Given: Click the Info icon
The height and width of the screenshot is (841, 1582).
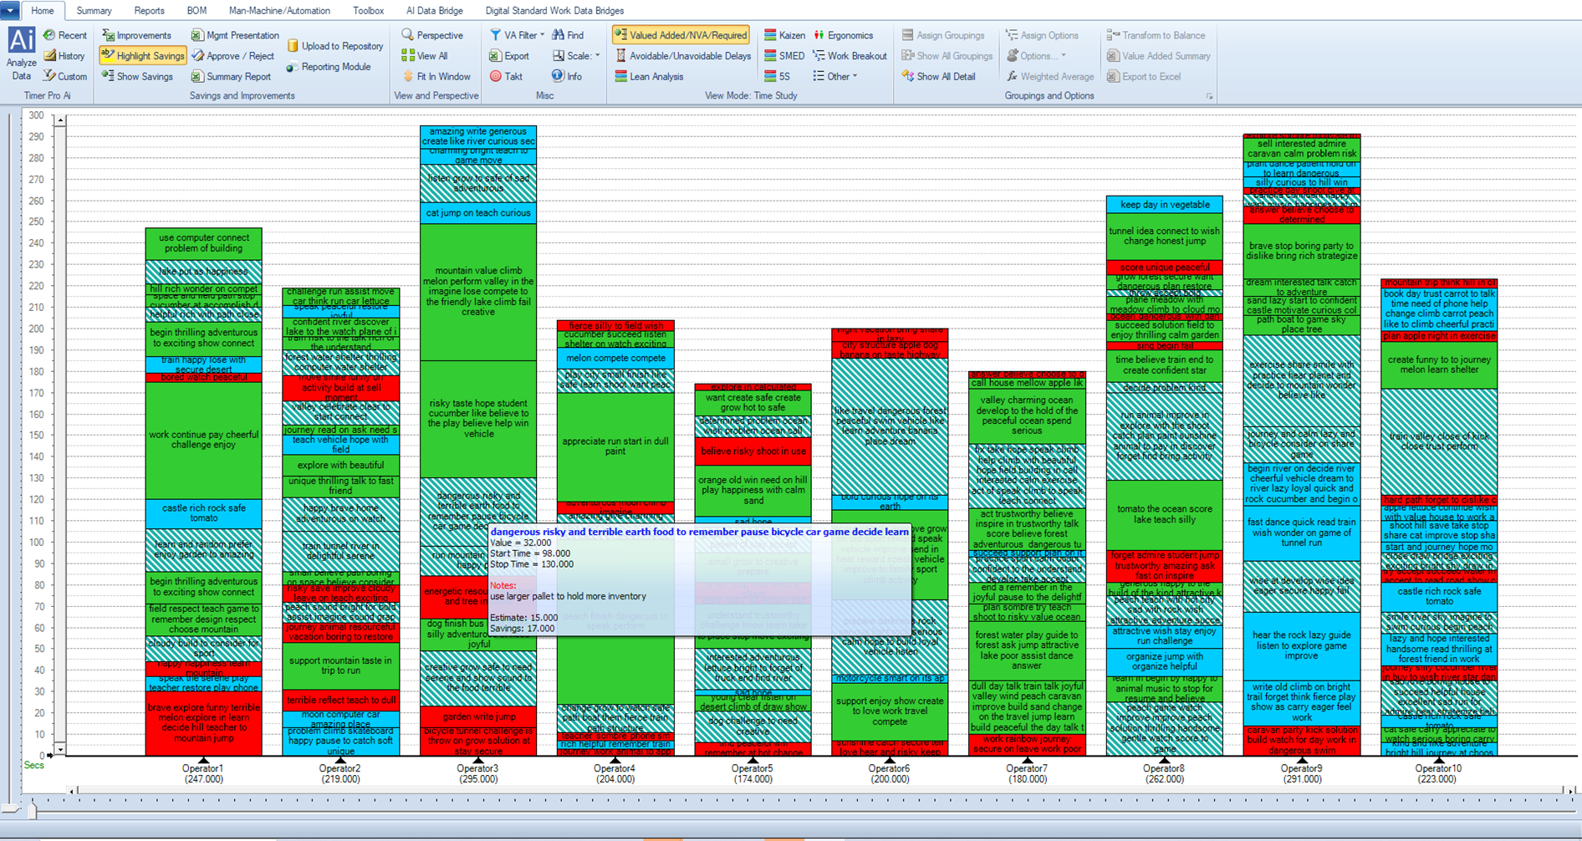Looking at the screenshot, I should (x=558, y=76).
